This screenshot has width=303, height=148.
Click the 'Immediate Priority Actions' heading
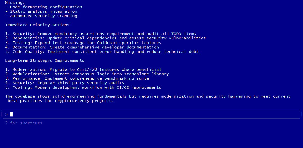point(37,25)
